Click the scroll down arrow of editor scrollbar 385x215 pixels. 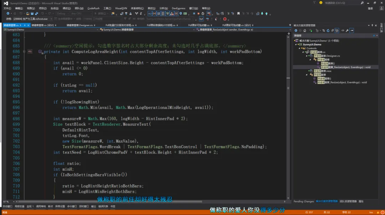288,198
